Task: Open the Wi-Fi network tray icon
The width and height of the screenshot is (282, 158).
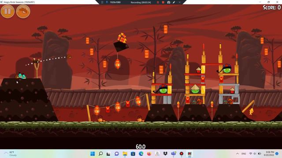Action: point(251,154)
